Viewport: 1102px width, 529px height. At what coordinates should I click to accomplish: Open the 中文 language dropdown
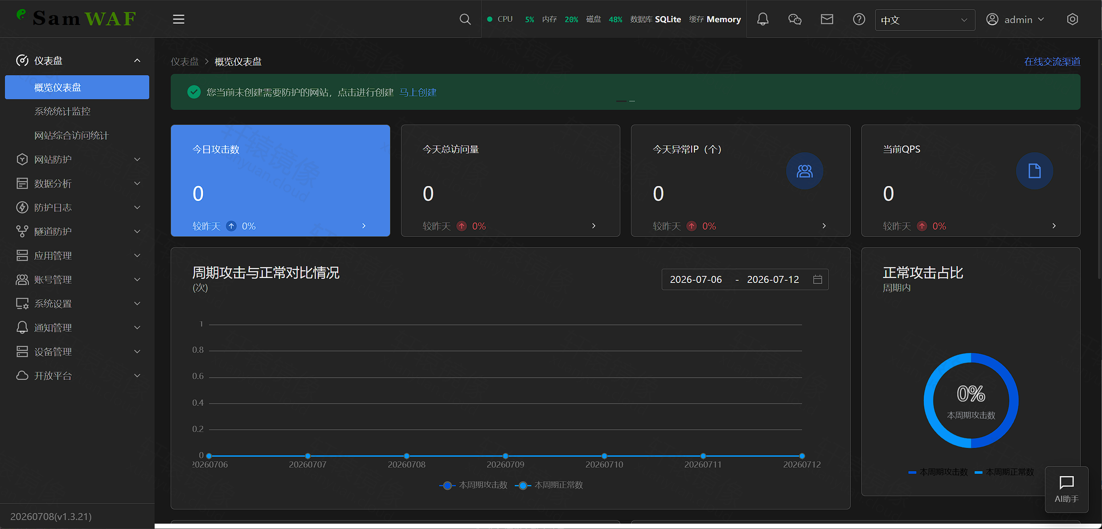[x=925, y=20]
